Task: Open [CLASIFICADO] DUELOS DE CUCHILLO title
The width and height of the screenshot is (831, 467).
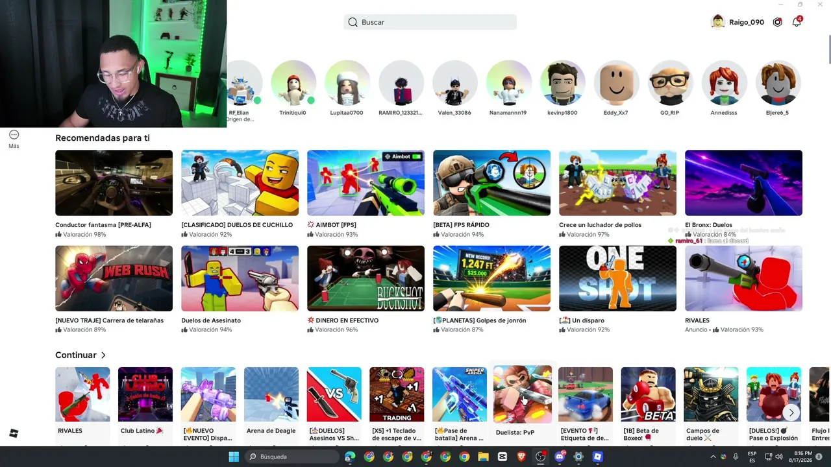Action: pyautogui.click(x=237, y=225)
